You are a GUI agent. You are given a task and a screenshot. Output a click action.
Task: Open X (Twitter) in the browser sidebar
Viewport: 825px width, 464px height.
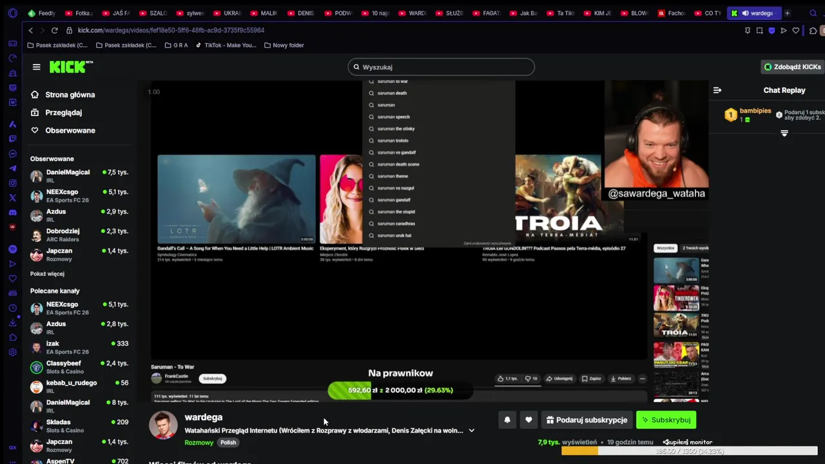[12, 198]
